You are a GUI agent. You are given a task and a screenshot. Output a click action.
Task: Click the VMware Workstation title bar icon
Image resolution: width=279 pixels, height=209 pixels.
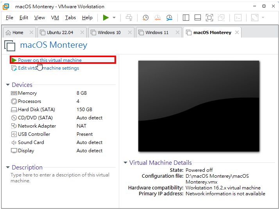(6, 7)
